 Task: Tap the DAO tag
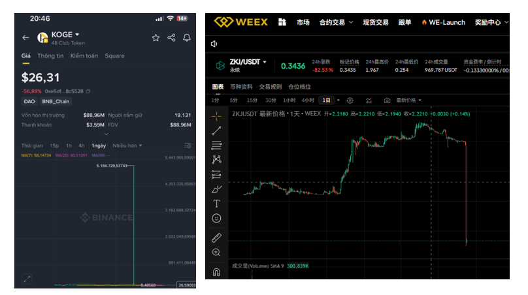[29, 102]
